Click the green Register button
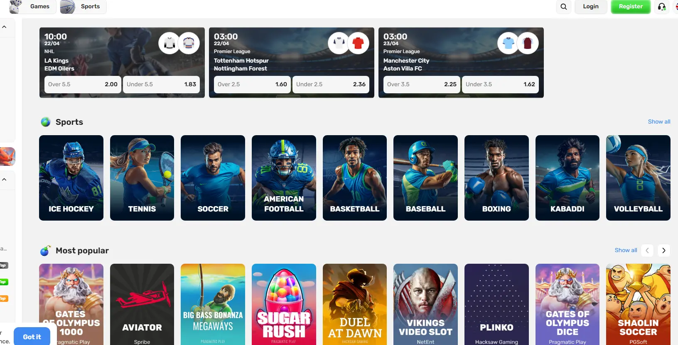678x345 pixels. (631, 7)
